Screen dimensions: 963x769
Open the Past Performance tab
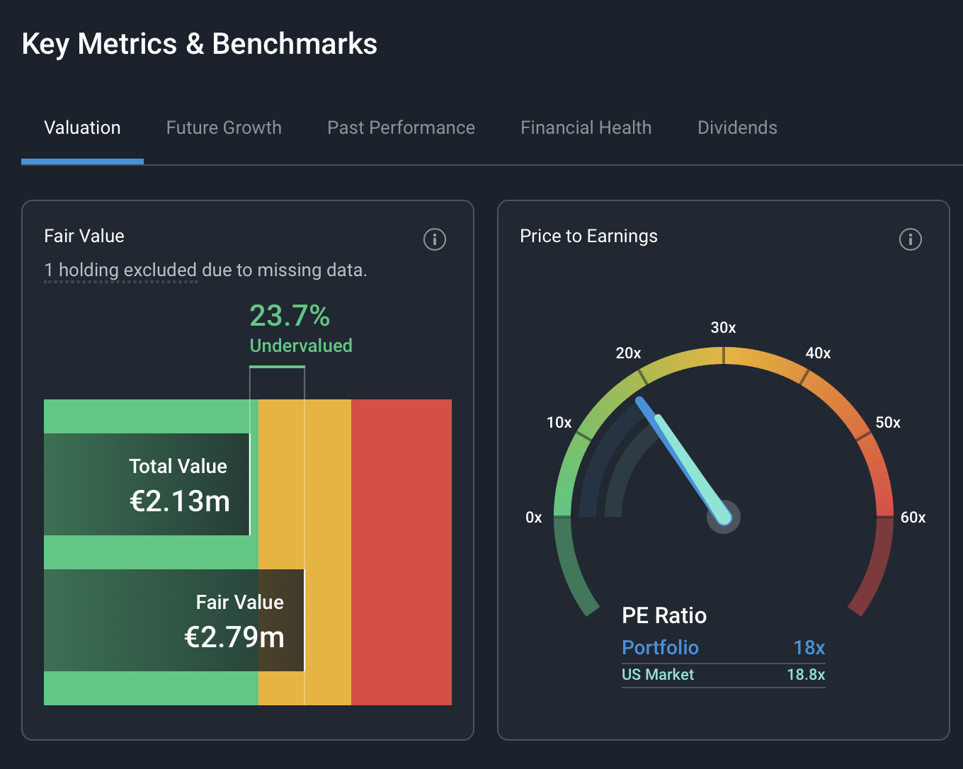pyautogui.click(x=401, y=127)
